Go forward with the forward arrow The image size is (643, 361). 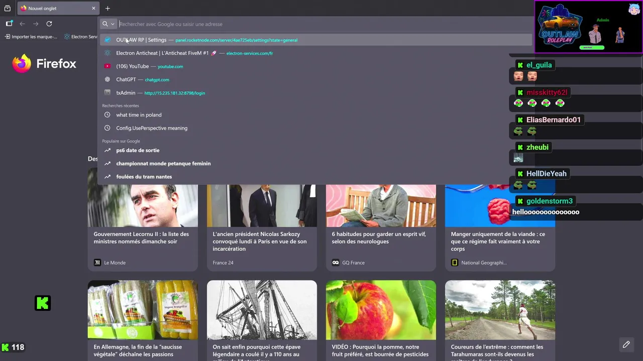point(36,24)
